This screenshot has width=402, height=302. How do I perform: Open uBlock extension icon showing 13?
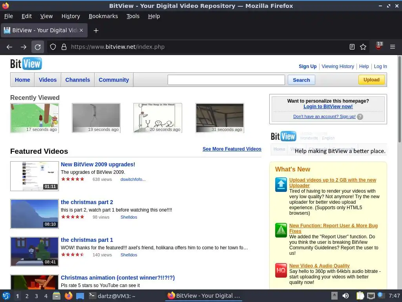click(x=379, y=46)
